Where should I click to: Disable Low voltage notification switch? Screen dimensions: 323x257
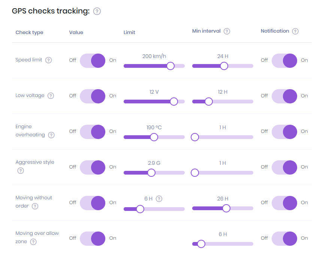[284, 96]
